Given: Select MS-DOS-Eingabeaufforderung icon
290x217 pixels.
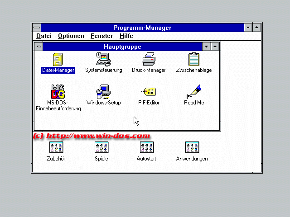Looking at the screenshot, I should [x=58, y=92].
